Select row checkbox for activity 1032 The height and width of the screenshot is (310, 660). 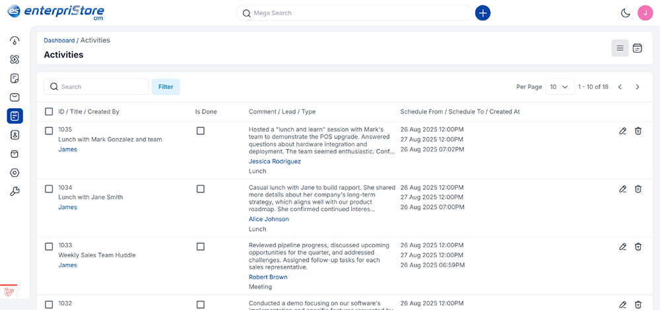[49, 304]
